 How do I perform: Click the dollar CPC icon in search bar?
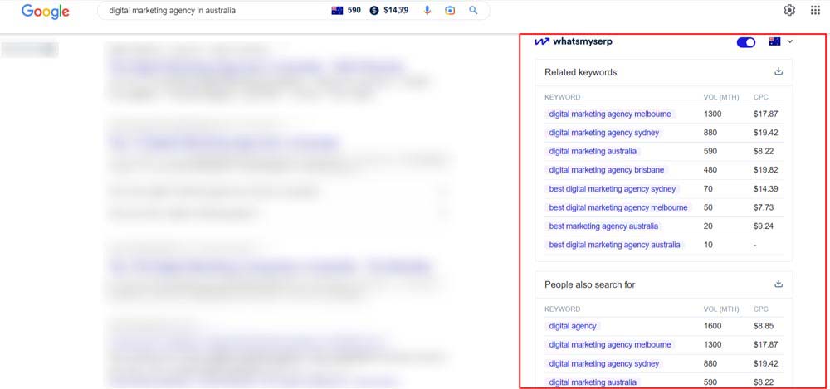click(374, 11)
